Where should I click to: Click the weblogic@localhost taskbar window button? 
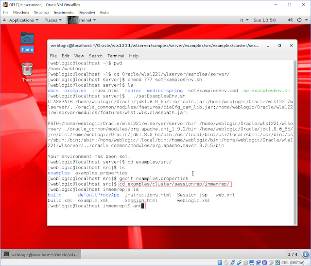(41, 255)
